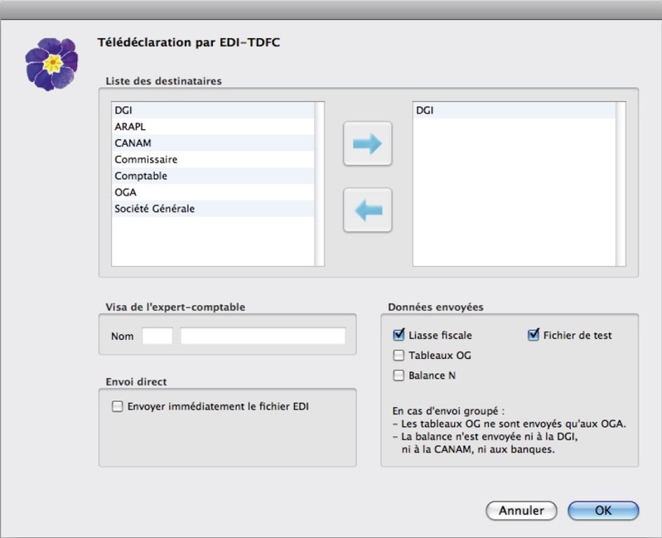The image size is (662, 538).
Task: Select Société Générale in the recipients list
Action: [x=213, y=209]
